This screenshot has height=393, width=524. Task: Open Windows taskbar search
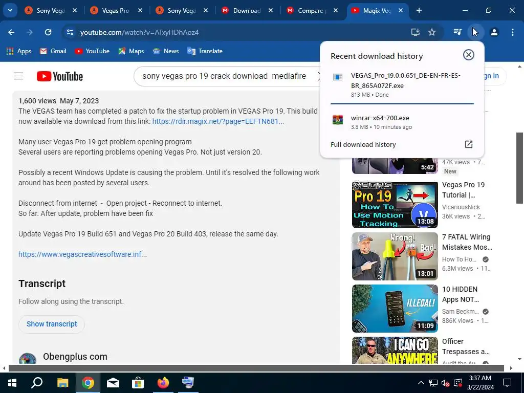click(37, 383)
